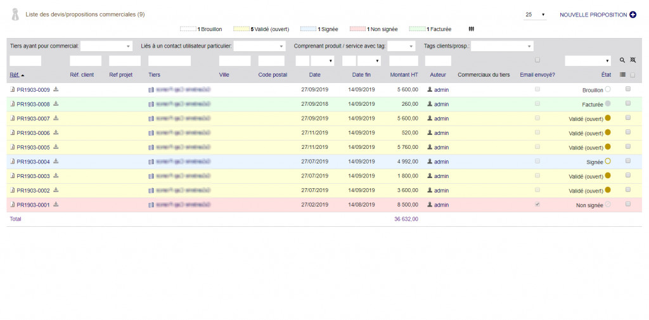
Task: Open proposal PR1903-0007 link
Action: point(33,118)
